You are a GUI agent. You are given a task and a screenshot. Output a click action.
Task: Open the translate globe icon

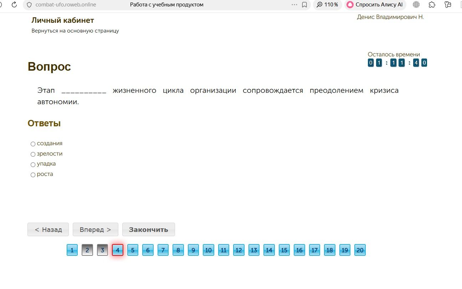point(416,5)
